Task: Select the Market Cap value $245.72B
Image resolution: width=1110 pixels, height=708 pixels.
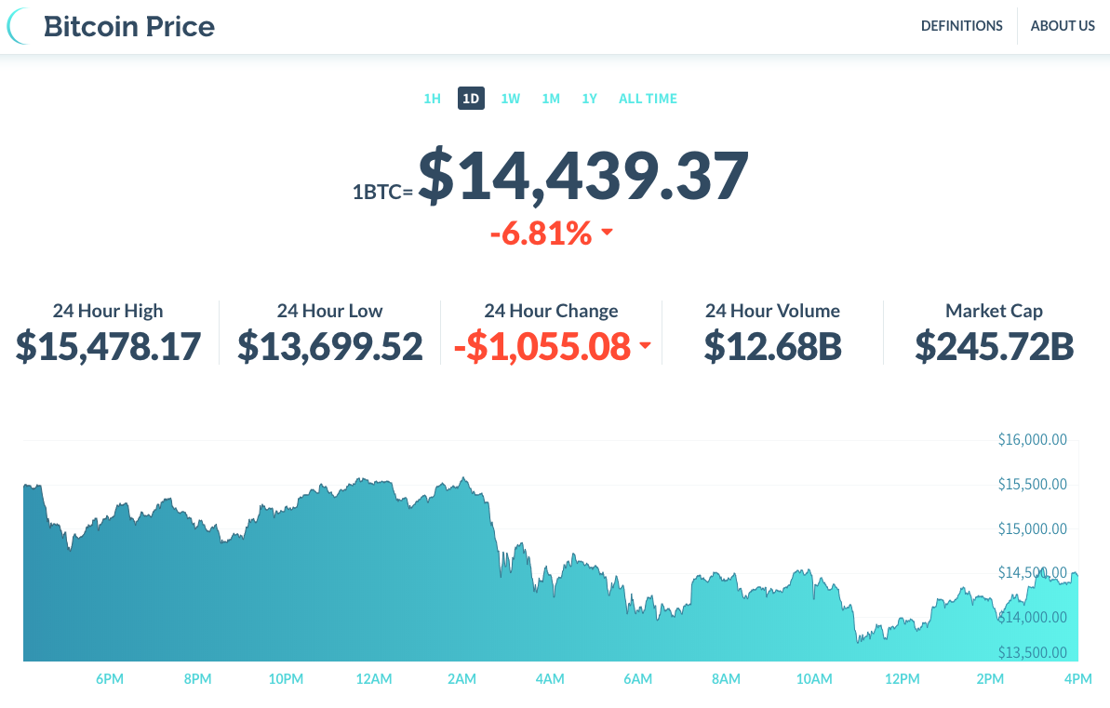Action: coord(994,345)
